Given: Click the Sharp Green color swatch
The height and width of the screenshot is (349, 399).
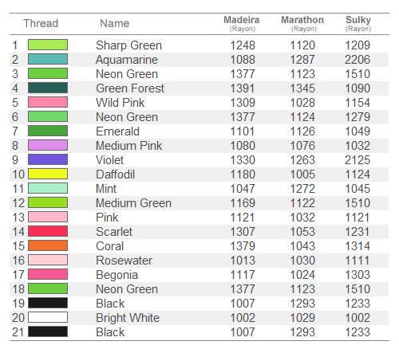Looking at the screenshot, I should coord(48,45).
